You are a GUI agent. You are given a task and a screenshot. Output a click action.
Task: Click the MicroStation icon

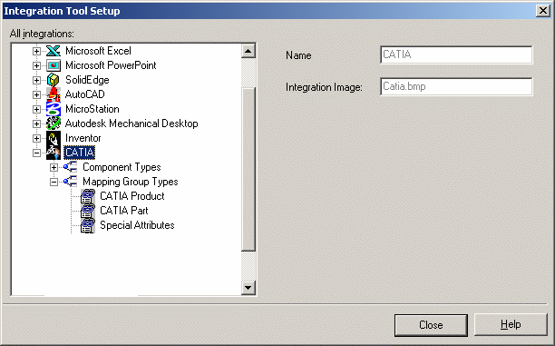[54, 109]
